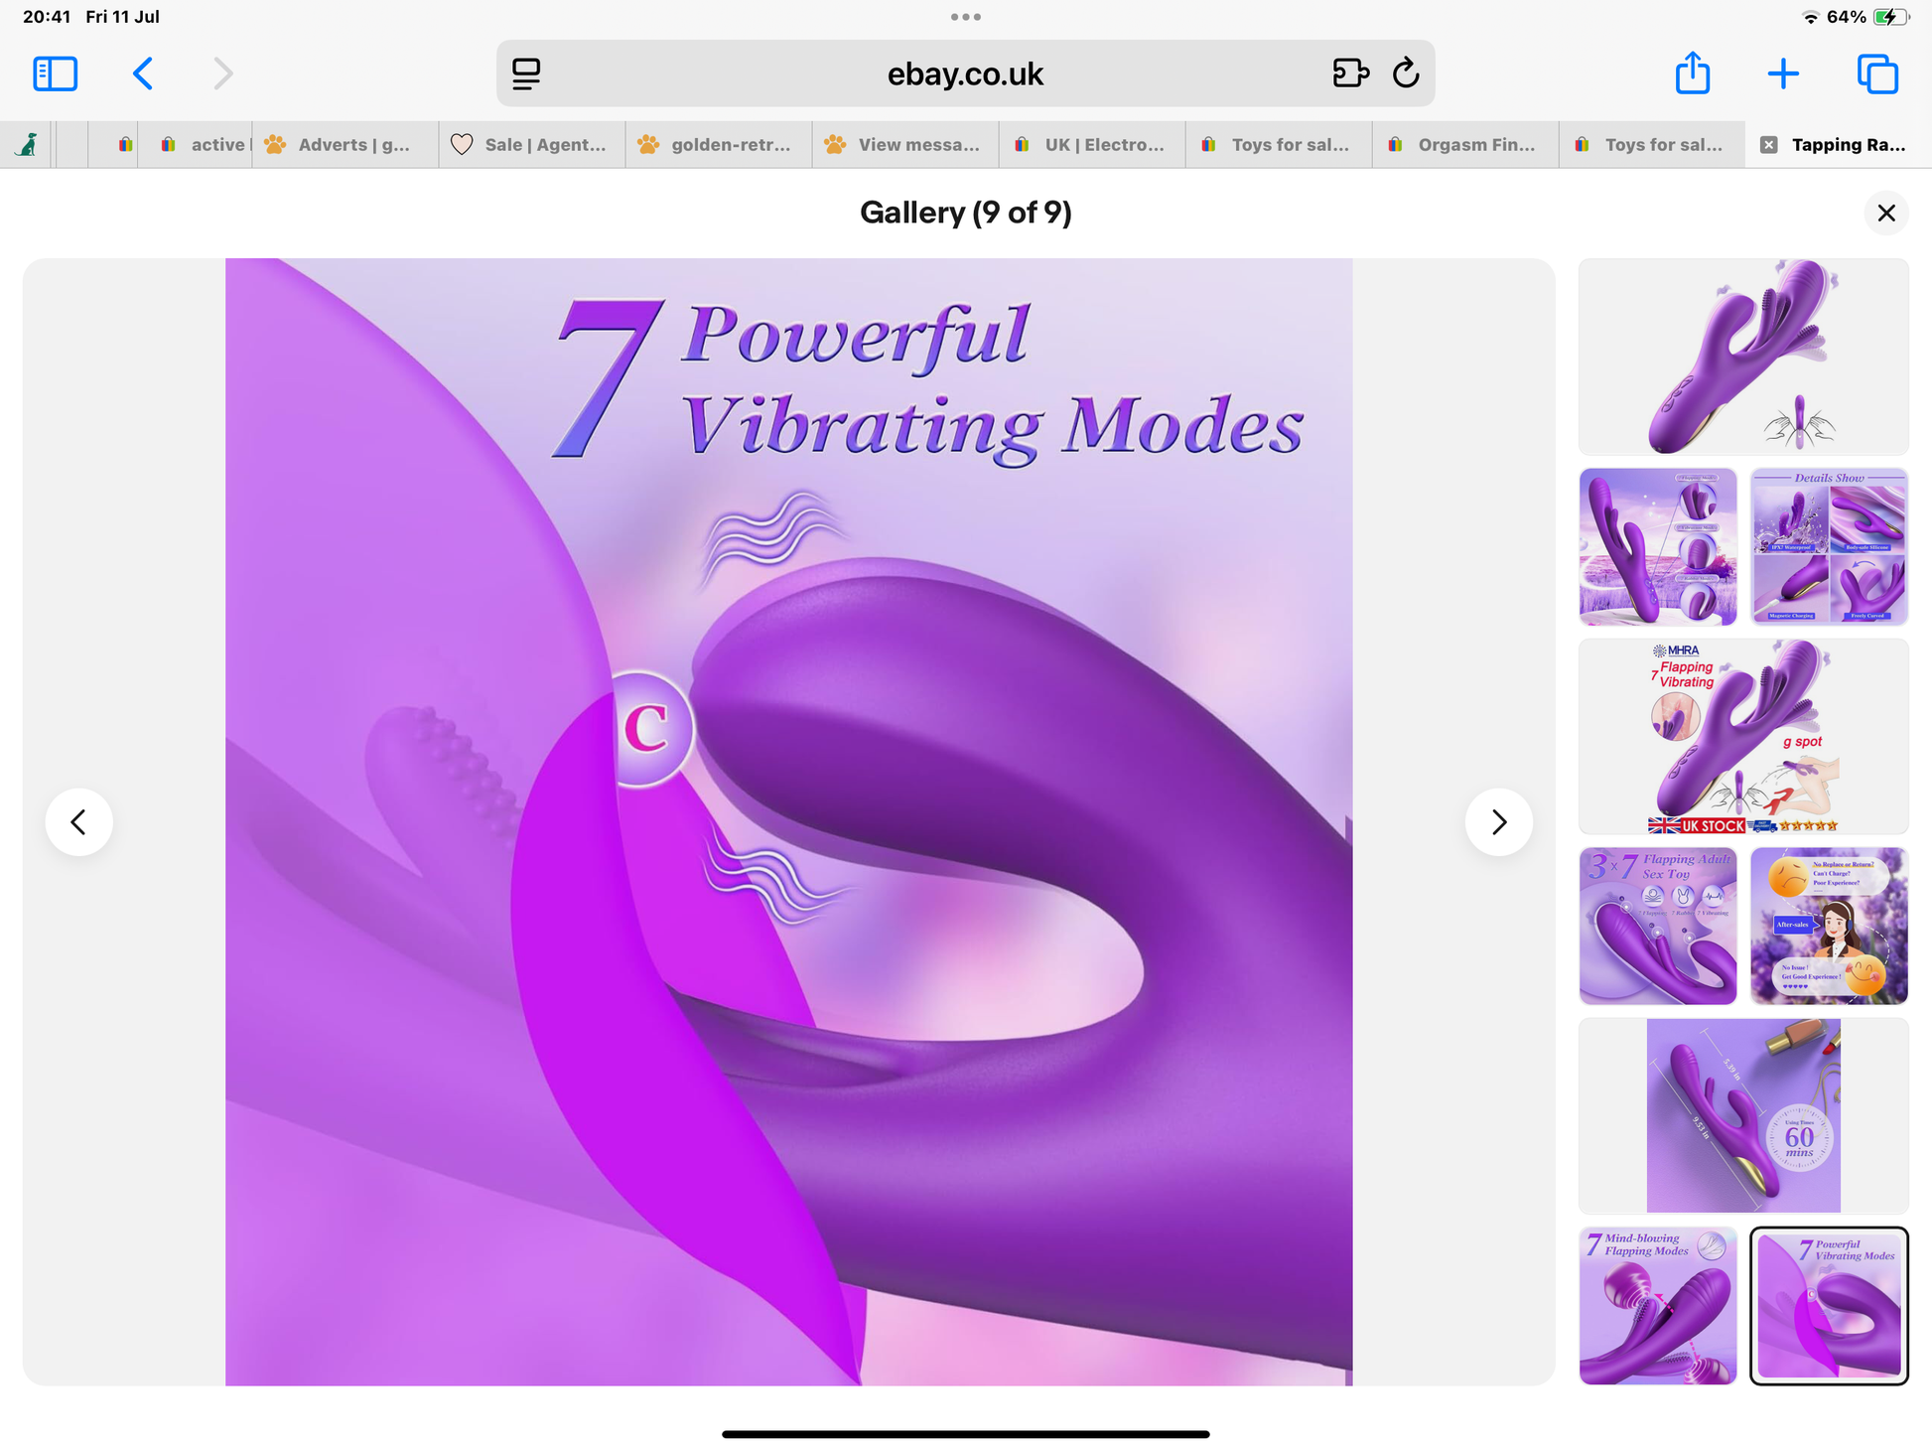Viewport: 1932px width, 1449px height.
Task: Show the previous gallery image
Action: coord(79,822)
